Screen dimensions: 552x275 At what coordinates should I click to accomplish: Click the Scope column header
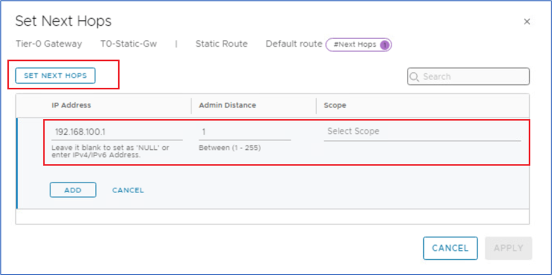(335, 105)
